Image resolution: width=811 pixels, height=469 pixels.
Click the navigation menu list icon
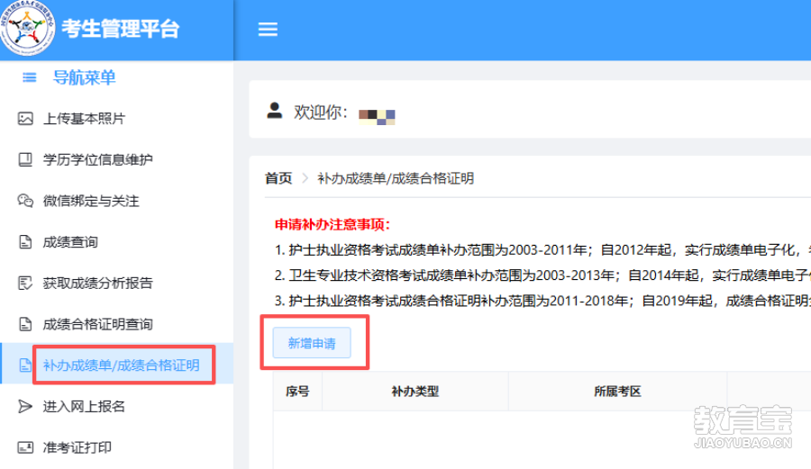click(x=30, y=77)
